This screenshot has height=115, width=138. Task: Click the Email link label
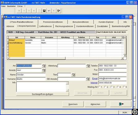[x=95, y=79]
